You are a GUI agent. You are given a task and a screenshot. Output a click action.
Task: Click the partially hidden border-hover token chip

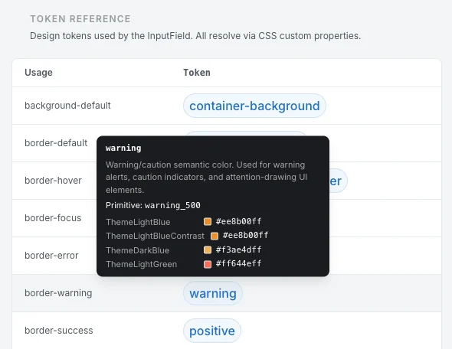338,181
